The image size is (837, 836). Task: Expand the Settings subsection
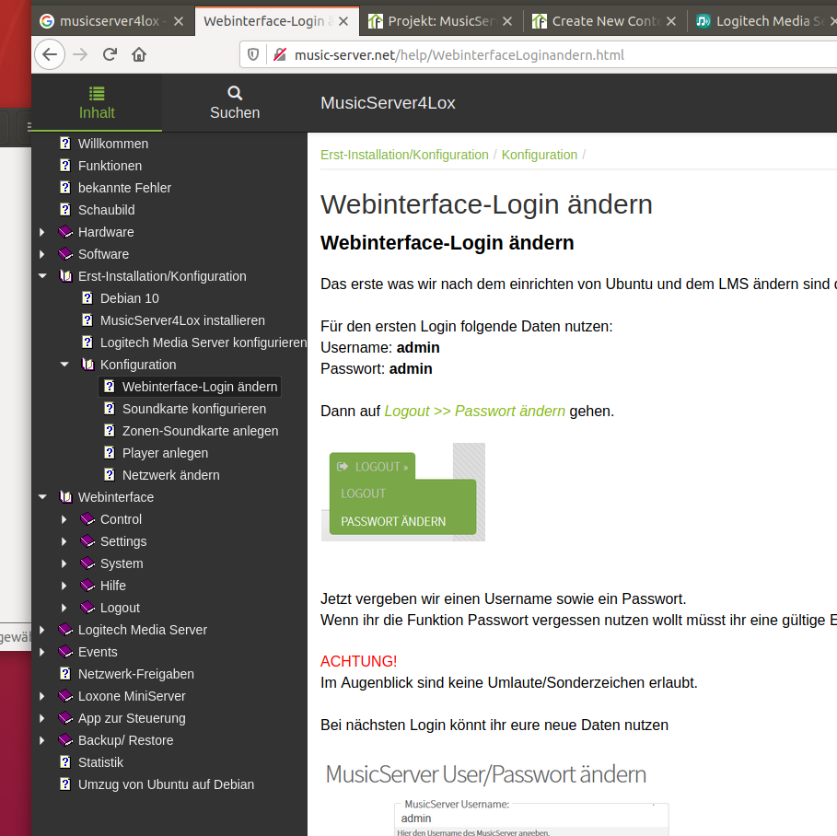tap(64, 541)
